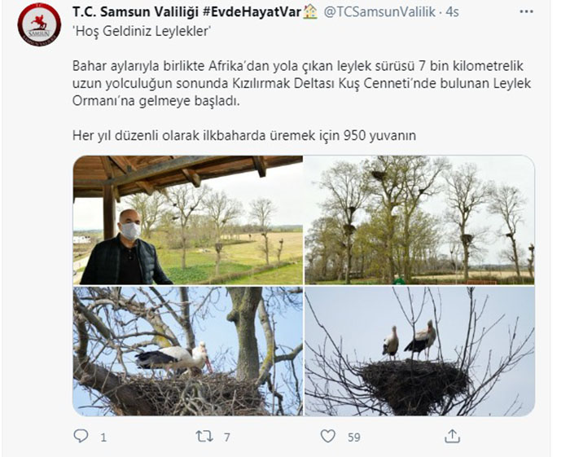Click the retweet count 7
570x457 pixels.
pos(227,437)
